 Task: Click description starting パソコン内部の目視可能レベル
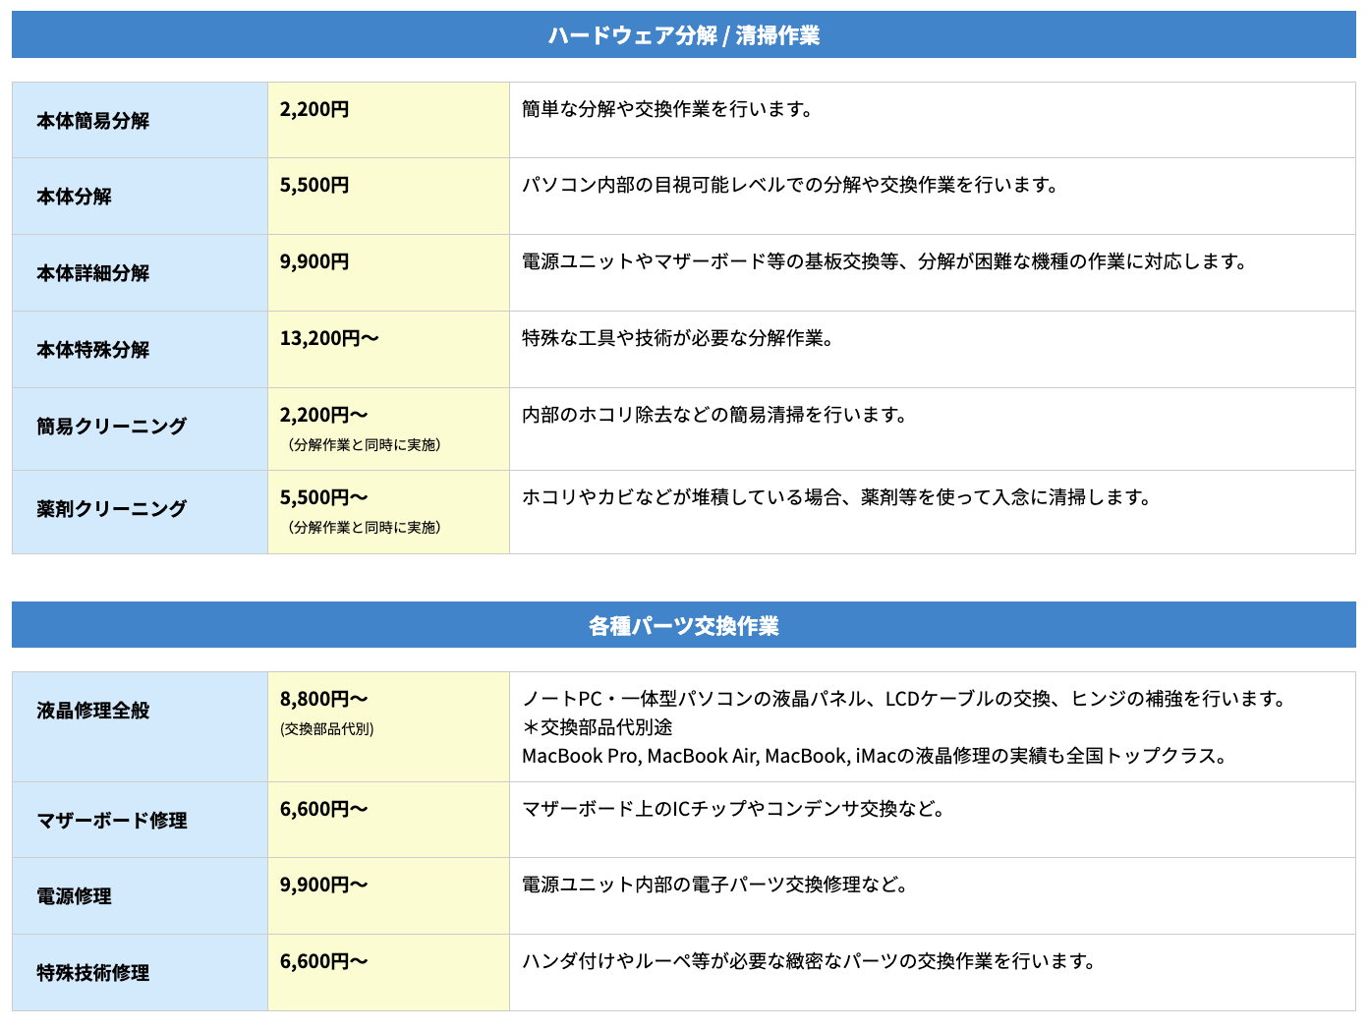coord(791,185)
